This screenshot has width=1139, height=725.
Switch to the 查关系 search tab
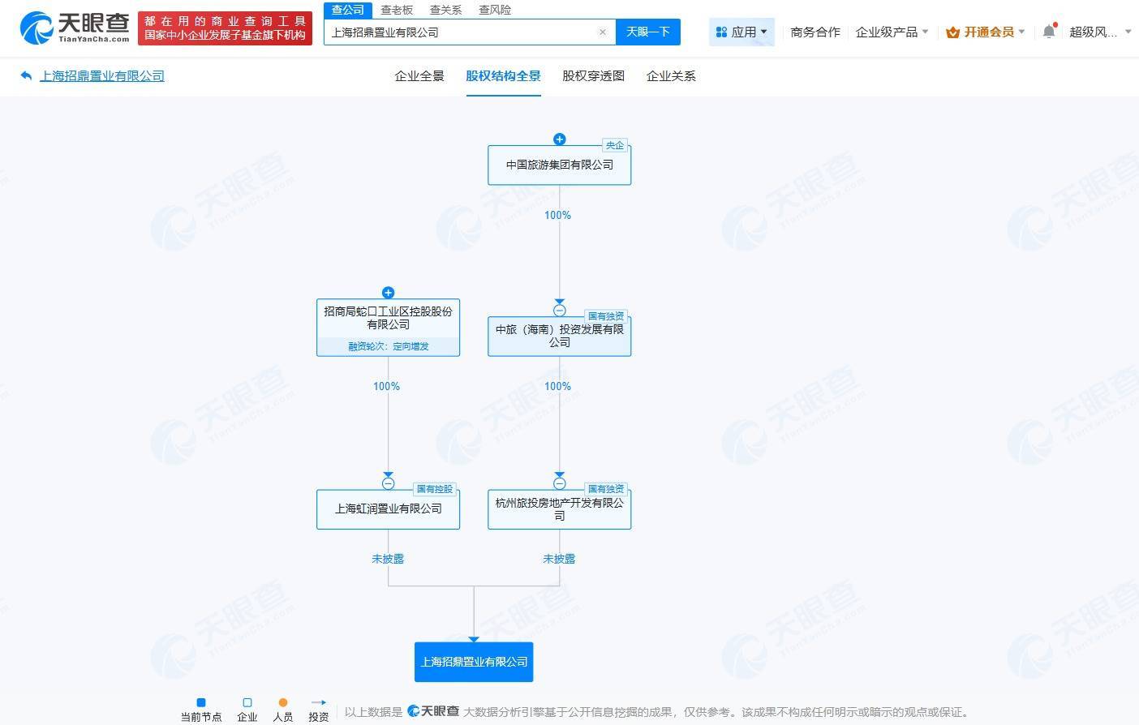445,10
